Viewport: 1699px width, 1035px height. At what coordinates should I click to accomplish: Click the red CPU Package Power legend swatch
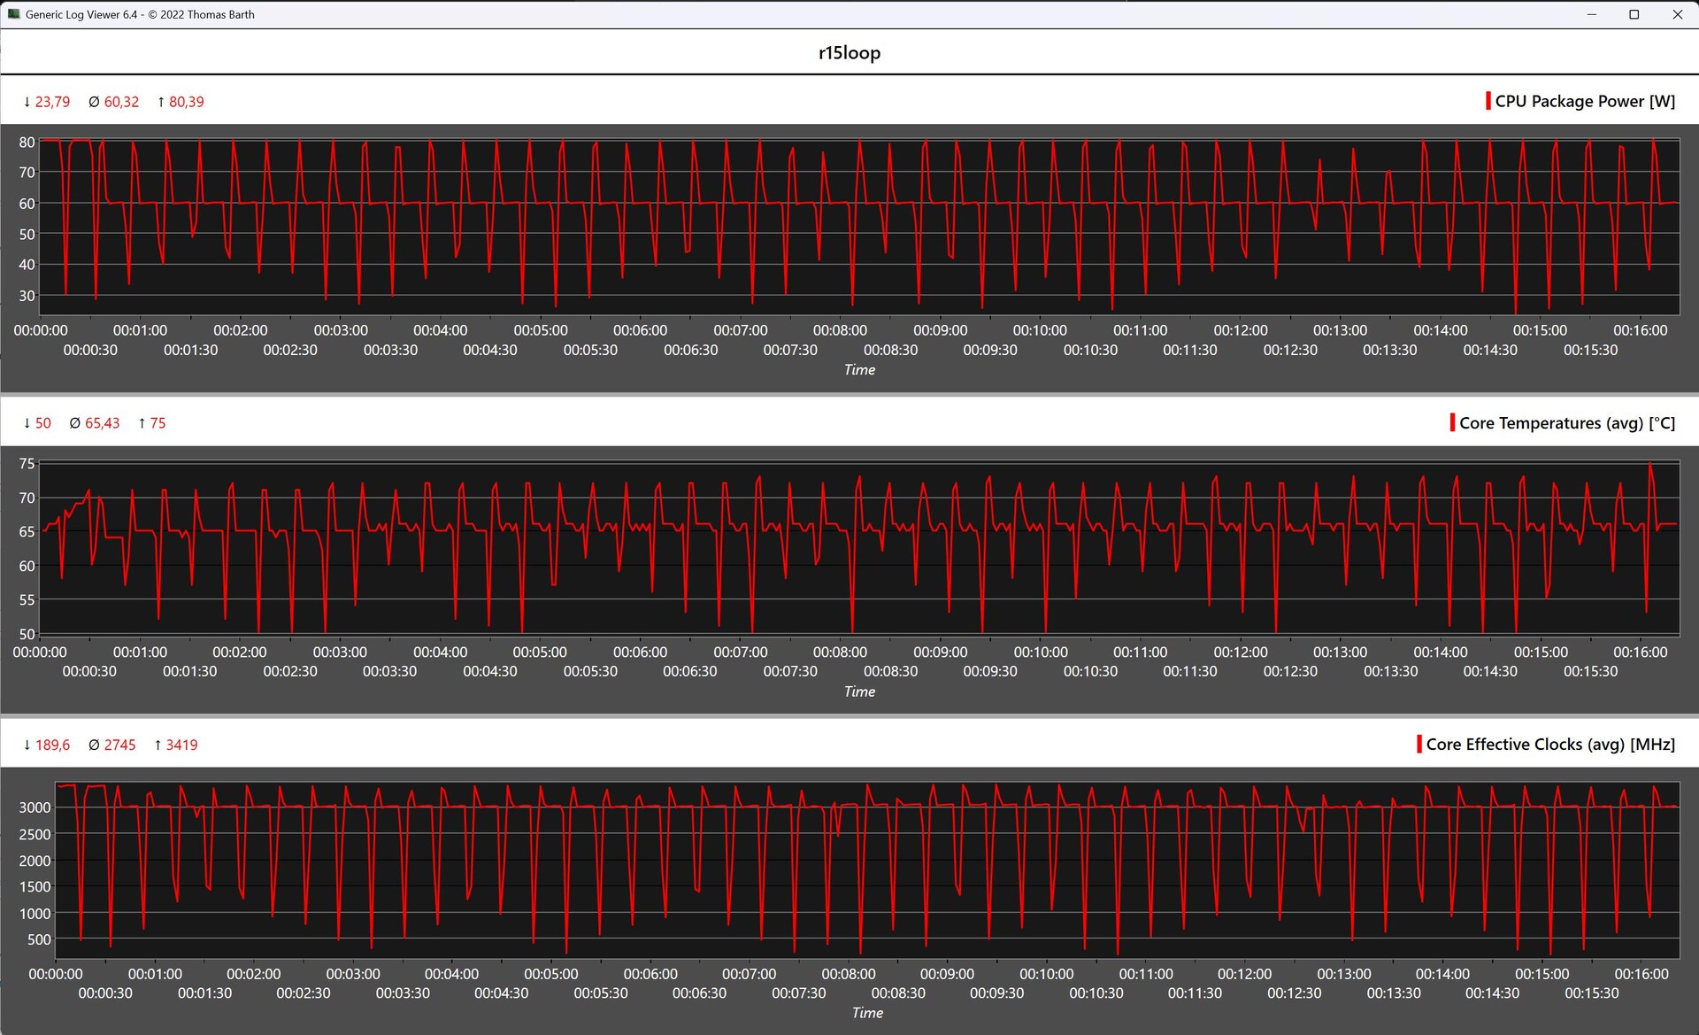pyautogui.click(x=1488, y=101)
